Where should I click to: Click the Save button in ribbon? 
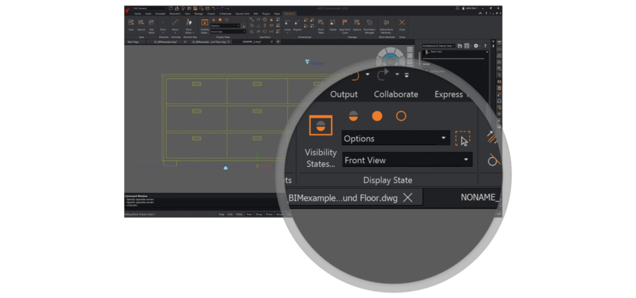click(x=130, y=25)
